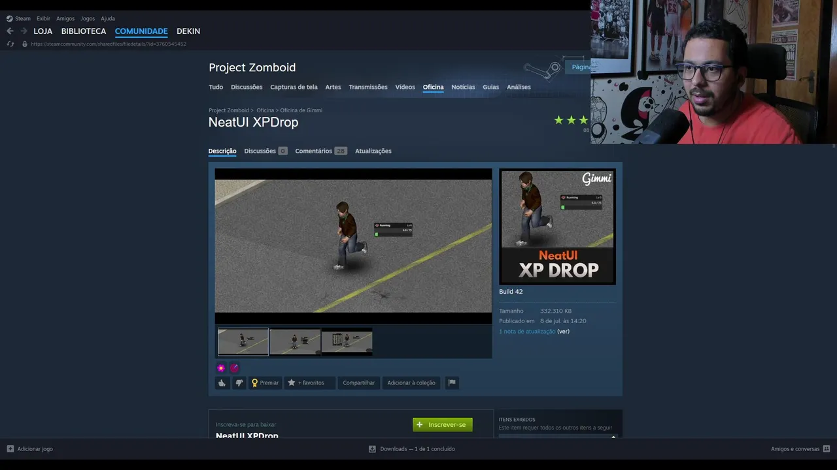Image resolution: width=837 pixels, height=470 pixels.
Task: Switch to the item Discussões tab with count 0
Action: [x=265, y=151]
